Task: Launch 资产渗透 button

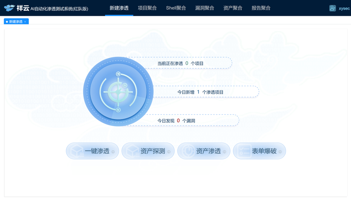Action: (x=204, y=151)
